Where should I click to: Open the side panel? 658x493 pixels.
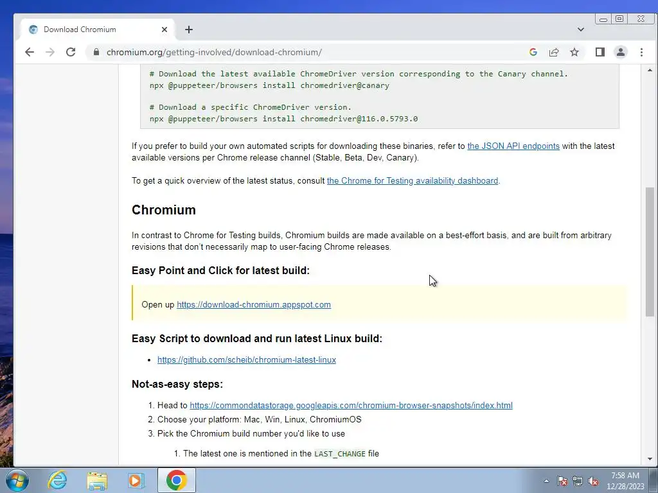coord(600,52)
